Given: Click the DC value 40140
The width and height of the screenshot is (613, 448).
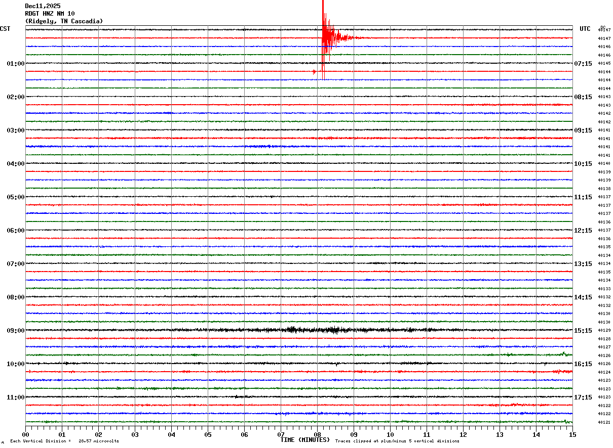Looking at the screenshot, I should tap(604, 163).
